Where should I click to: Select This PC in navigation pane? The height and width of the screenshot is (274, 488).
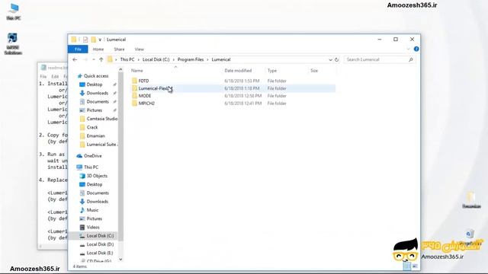coord(91,167)
